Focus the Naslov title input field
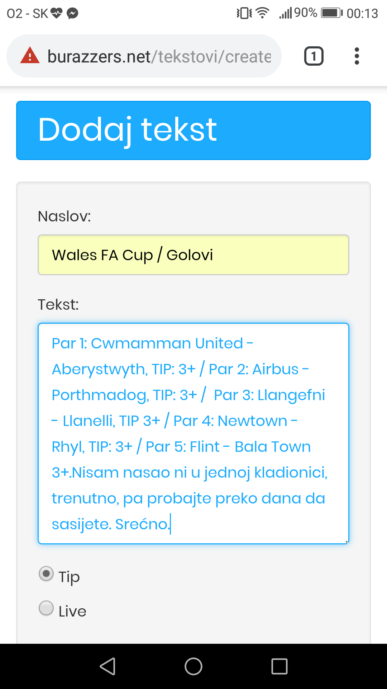Image resolution: width=387 pixels, height=689 pixels. point(193,255)
